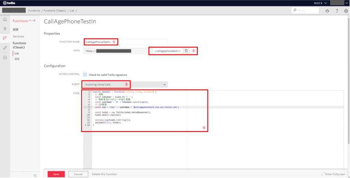The width and height of the screenshot is (350, 178).
Task: Open Services in Functions menu
Action: [x=18, y=36]
